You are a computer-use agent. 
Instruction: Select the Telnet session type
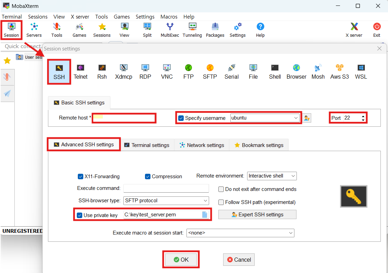tap(81, 72)
